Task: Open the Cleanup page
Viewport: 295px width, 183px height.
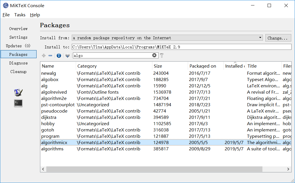Action: click(18, 72)
